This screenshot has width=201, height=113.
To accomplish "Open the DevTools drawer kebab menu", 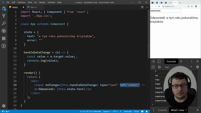I will (x=154, y=110).
